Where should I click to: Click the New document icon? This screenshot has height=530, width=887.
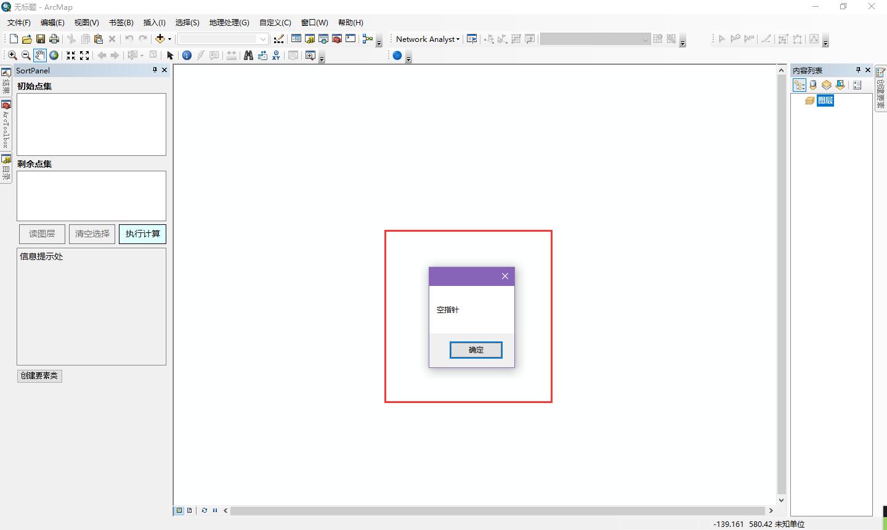point(14,39)
